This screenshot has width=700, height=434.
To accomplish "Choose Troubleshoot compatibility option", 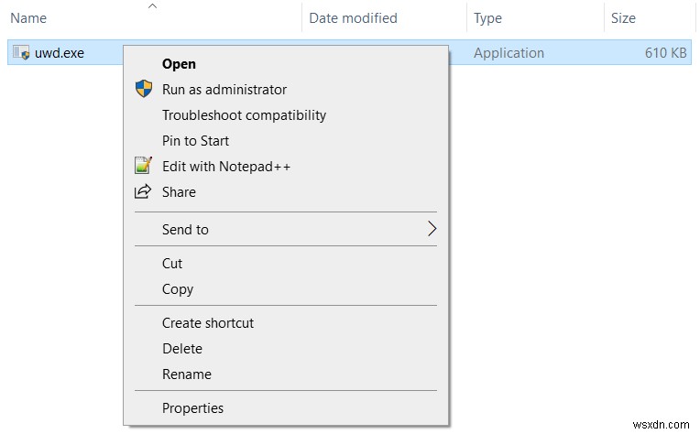I will coord(244,115).
